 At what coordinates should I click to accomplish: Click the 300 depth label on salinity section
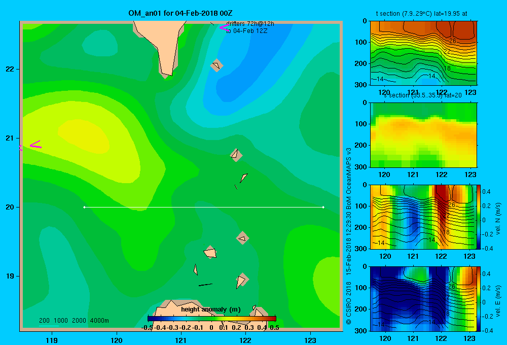[361, 167]
